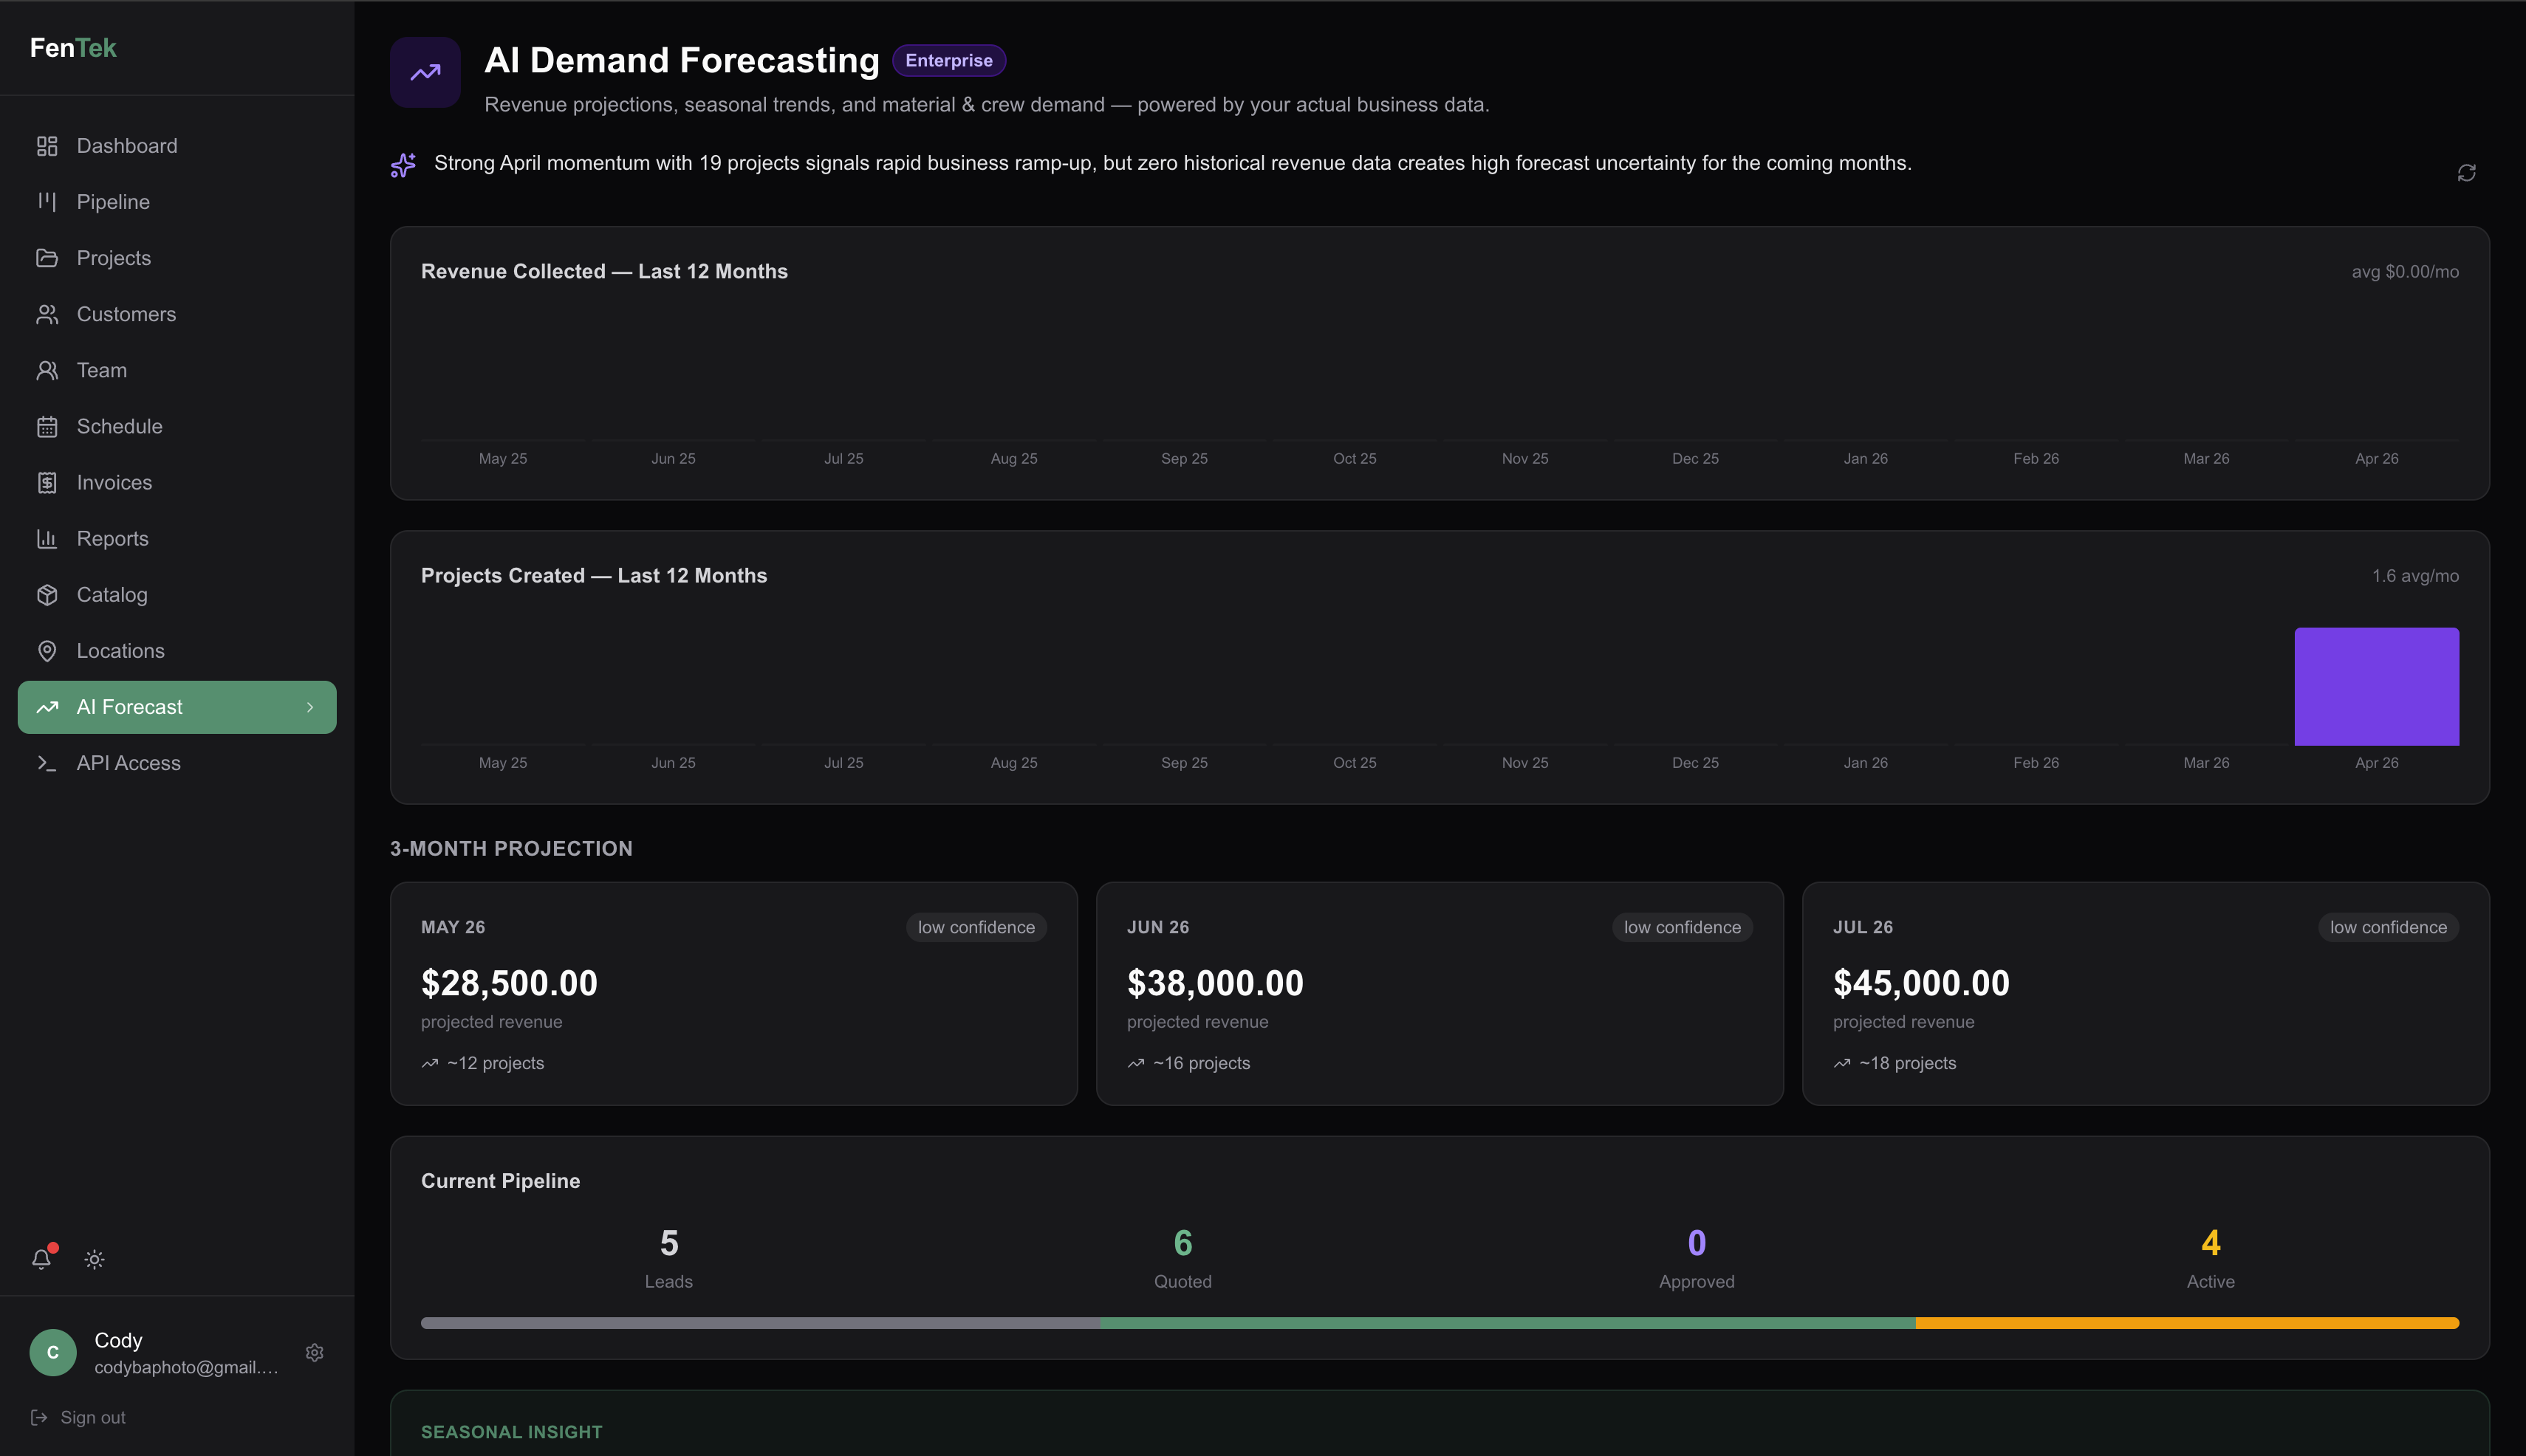Click the purple Apr 26 projects bar
Image resolution: width=2526 pixels, height=1456 pixels.
point(2376,686)
